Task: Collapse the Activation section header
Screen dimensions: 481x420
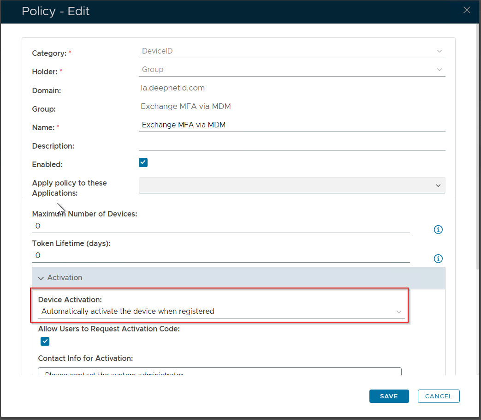Action: pos(238,278)
